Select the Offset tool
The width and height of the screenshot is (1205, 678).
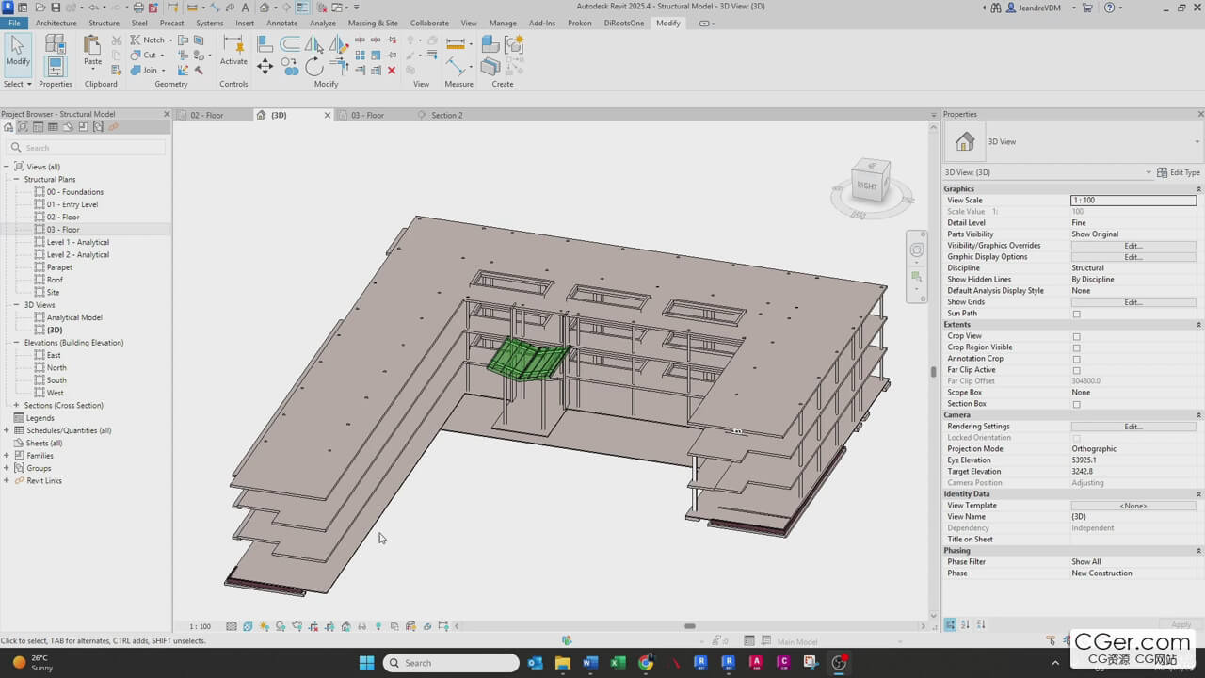tap(290, 43)
